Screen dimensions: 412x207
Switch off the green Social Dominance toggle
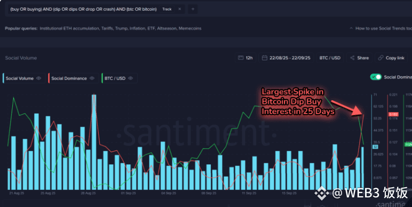(376, 77)
